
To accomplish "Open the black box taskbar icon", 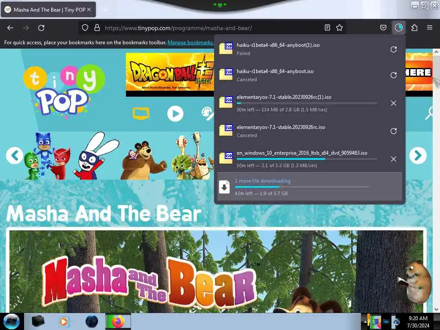I will point(38,321).
